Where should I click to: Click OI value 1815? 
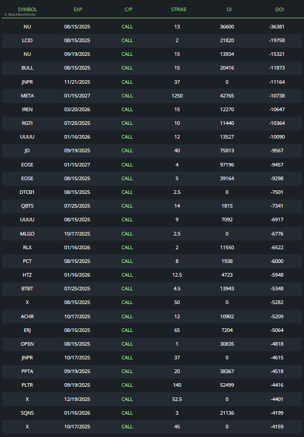[227, 206]
